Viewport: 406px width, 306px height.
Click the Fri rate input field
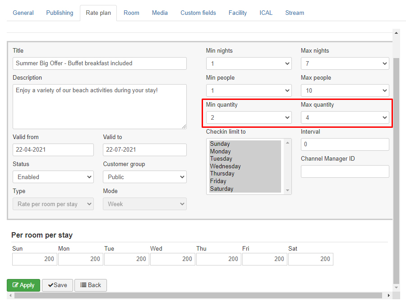(x=264, y=259)
